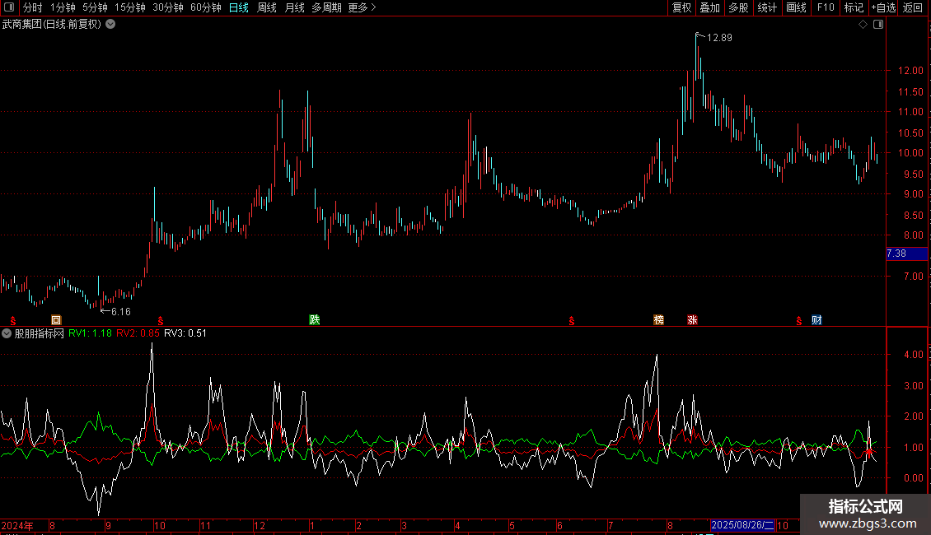Image resolution: width=931 pixels, height=535 pixels.
Task: Click the red 涨 marker icon
Action: pyautogui.click(x=692, y=320)
